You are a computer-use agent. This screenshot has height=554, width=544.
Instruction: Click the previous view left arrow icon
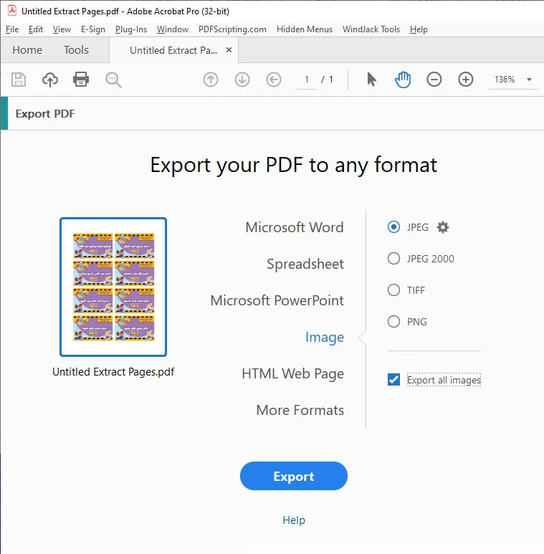coord(274,80)
